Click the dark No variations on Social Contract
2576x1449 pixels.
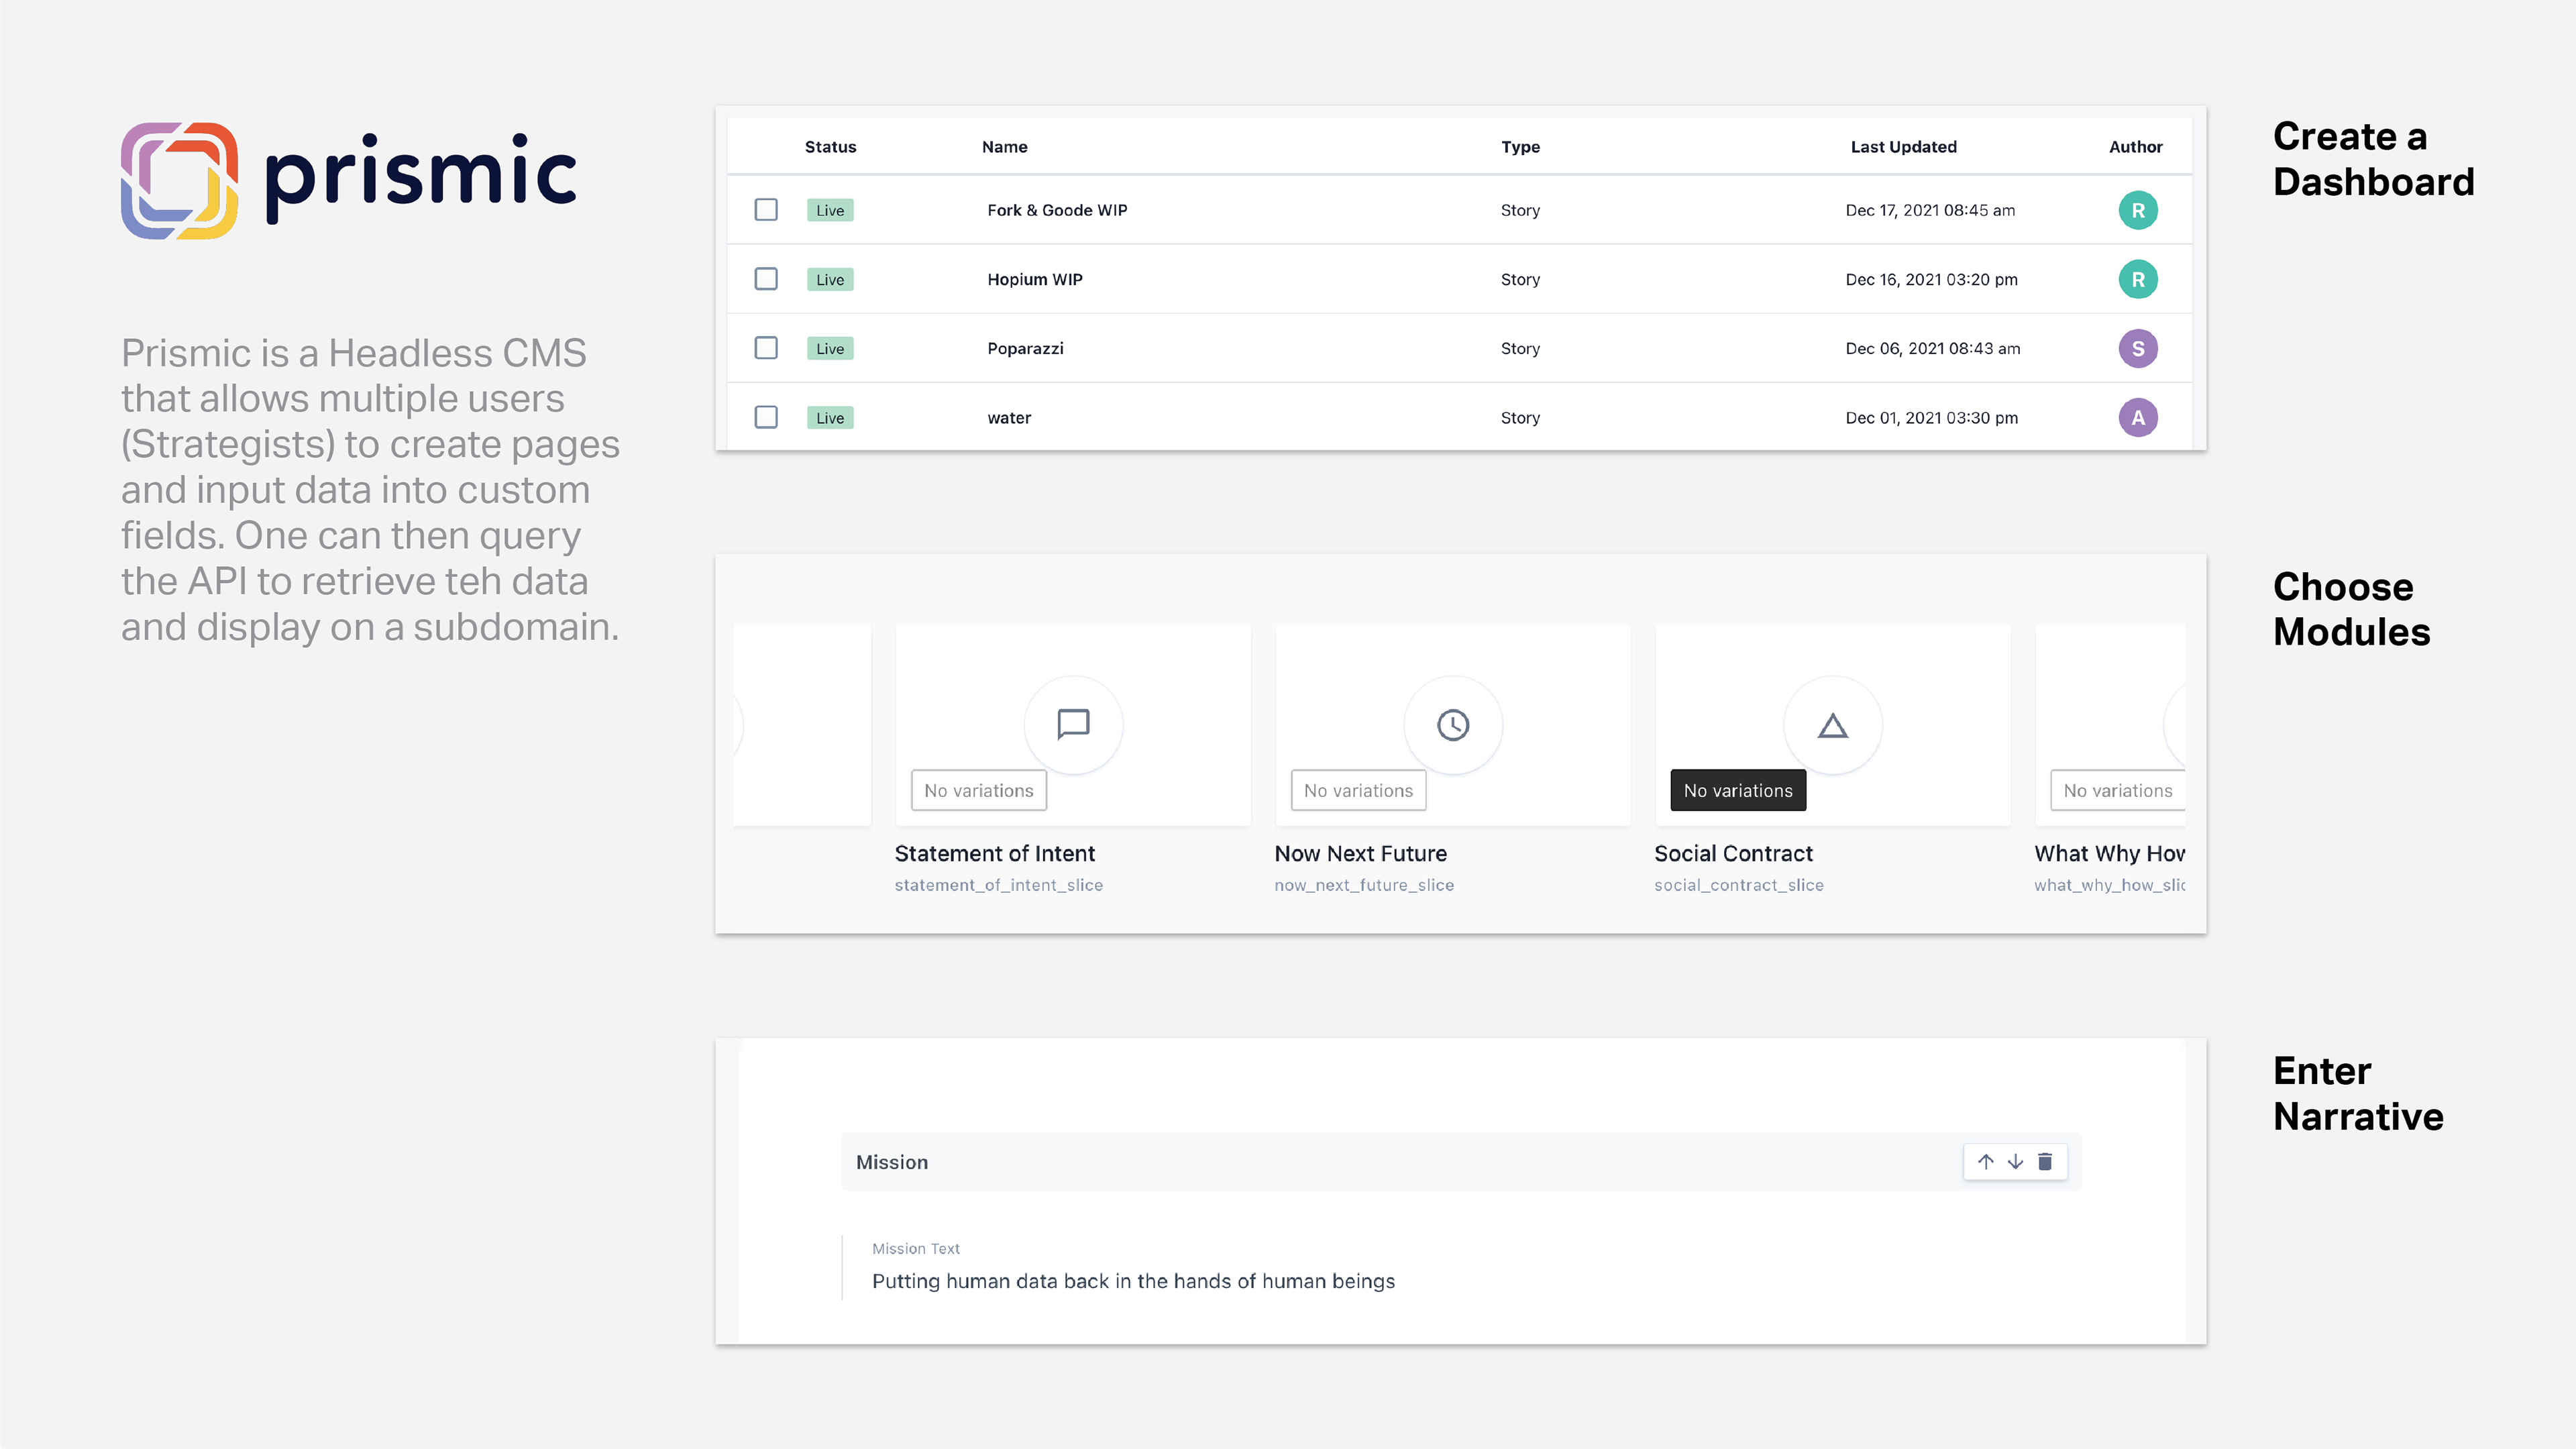(x=1738, y=790)
